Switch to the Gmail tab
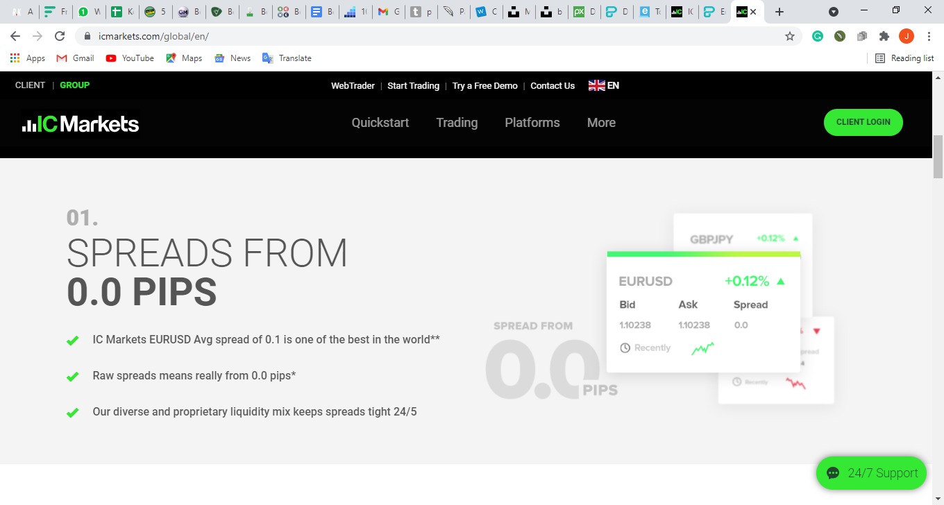The height and width of the screenshot is (505, 944). [388, 12]
